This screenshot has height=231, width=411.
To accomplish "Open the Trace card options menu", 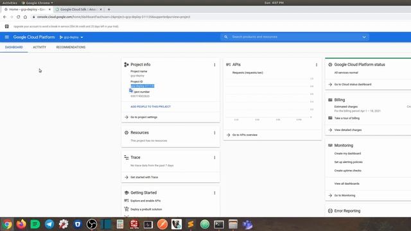I will [214, 158].
